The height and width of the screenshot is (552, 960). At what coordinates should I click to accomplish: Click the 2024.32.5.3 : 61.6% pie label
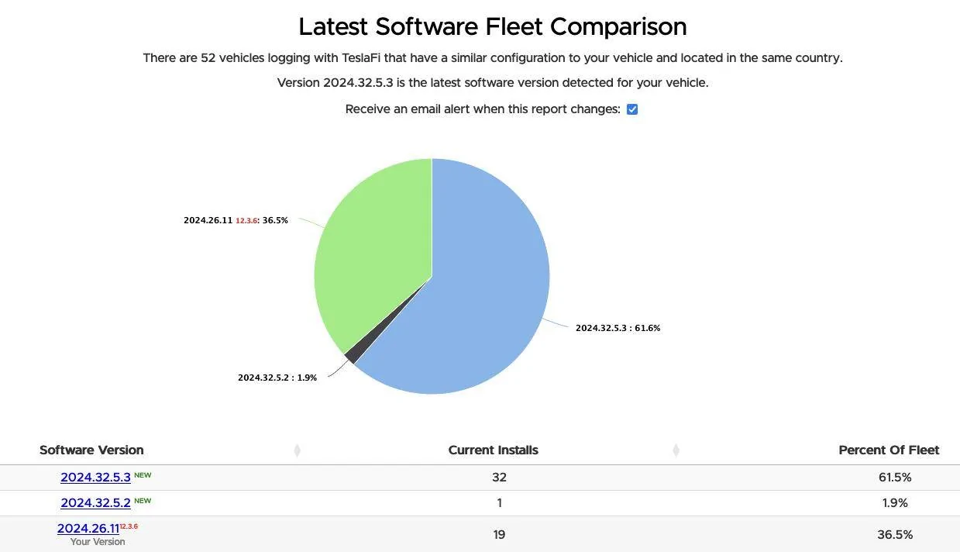(x=618, y=328)
